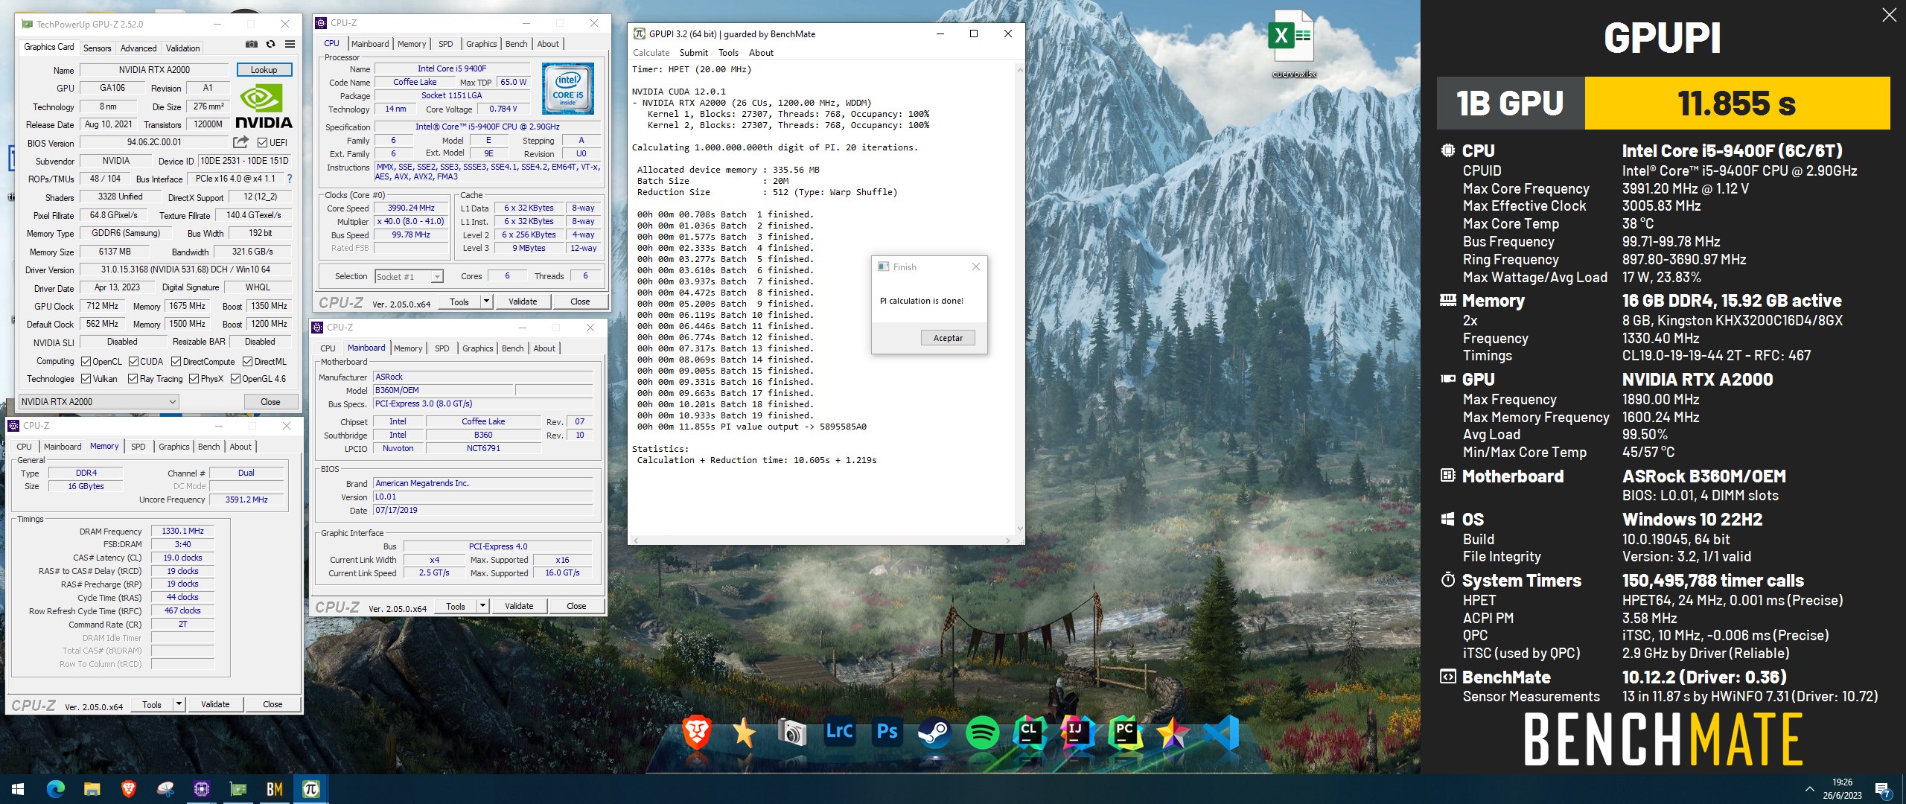The height and width of the screenshot is (804, 1906).
Task: Toggle the OpenCL checkbox
Action: point(86,362)
